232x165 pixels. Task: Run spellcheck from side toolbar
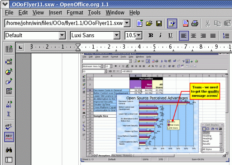(x=9, y=126)
